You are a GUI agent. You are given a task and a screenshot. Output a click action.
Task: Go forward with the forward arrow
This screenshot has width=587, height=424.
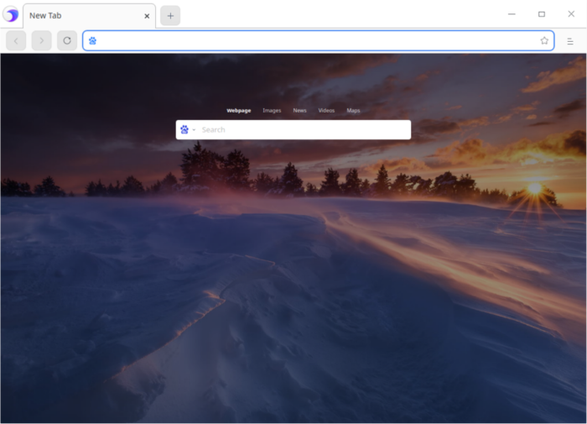(42, 40)
